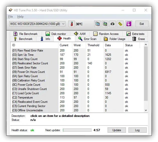Switch to the Error Scan tab
The image size is (158, 142).
87,39
